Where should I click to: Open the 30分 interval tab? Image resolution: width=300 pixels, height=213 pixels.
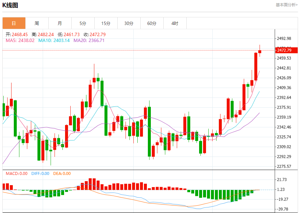tap(129, 23)
